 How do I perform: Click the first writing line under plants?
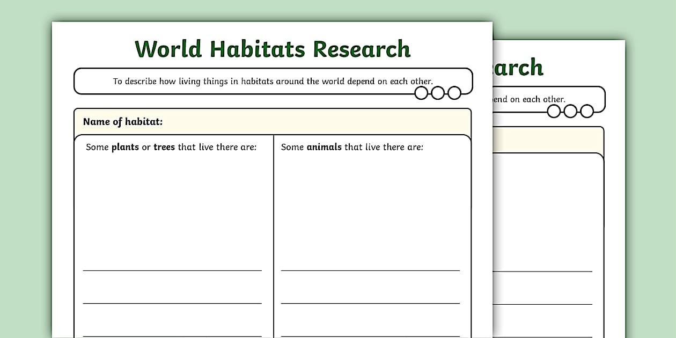pos(172,271)
